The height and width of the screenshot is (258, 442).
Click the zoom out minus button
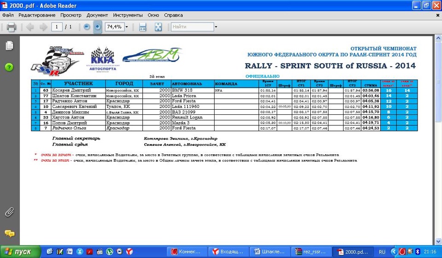(87, 27)
